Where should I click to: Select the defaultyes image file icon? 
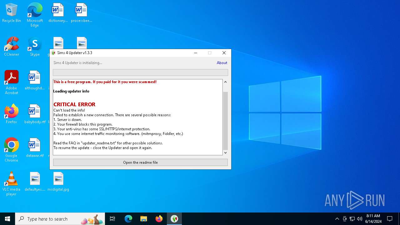coord(35,182)
